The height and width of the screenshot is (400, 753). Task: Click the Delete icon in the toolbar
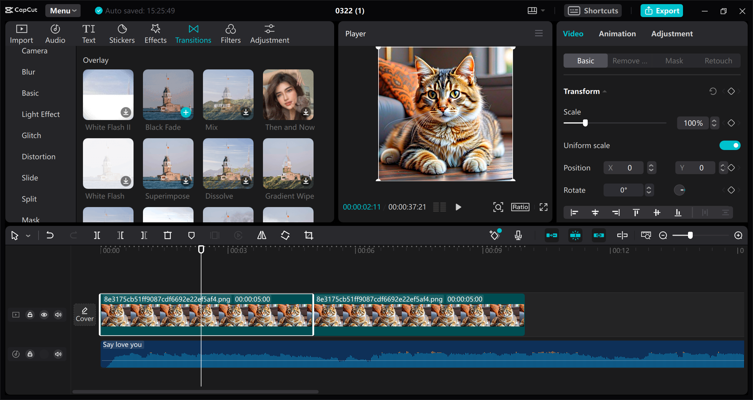pyautogui.click(x=167, y=235)
